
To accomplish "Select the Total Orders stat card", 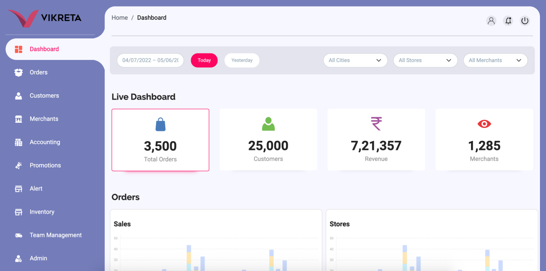I will (x=160, y=140).
